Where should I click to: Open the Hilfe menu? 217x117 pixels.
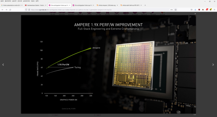click(x=37, y=1)
